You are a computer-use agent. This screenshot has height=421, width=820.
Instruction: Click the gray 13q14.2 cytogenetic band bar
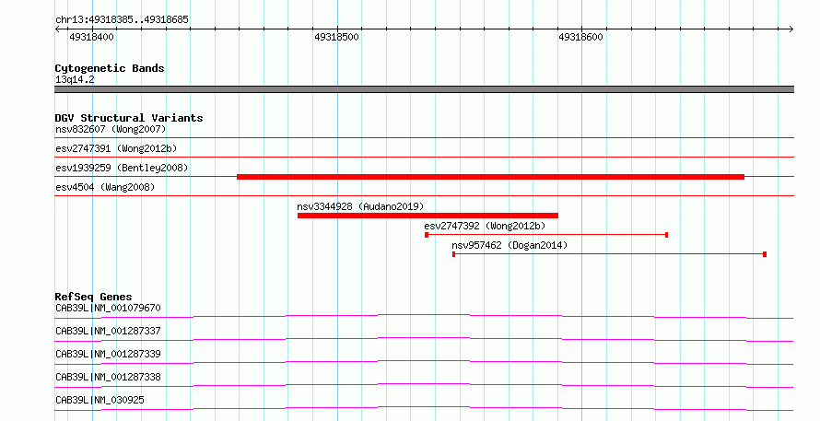tap(424, 89)
